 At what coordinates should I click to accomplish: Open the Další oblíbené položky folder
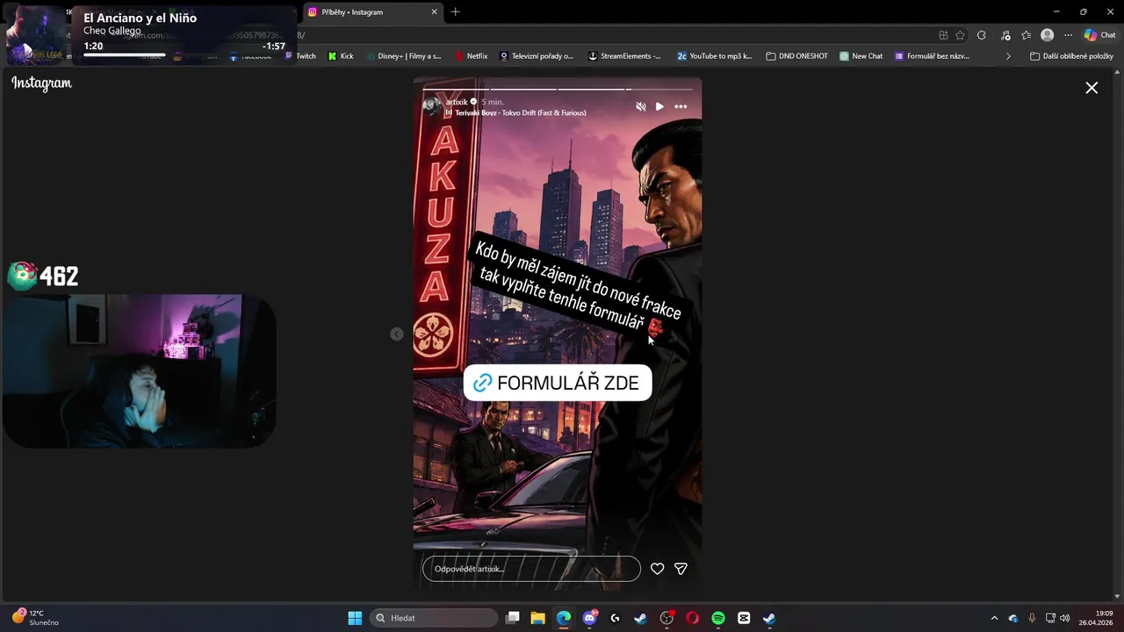point(1071,56)
